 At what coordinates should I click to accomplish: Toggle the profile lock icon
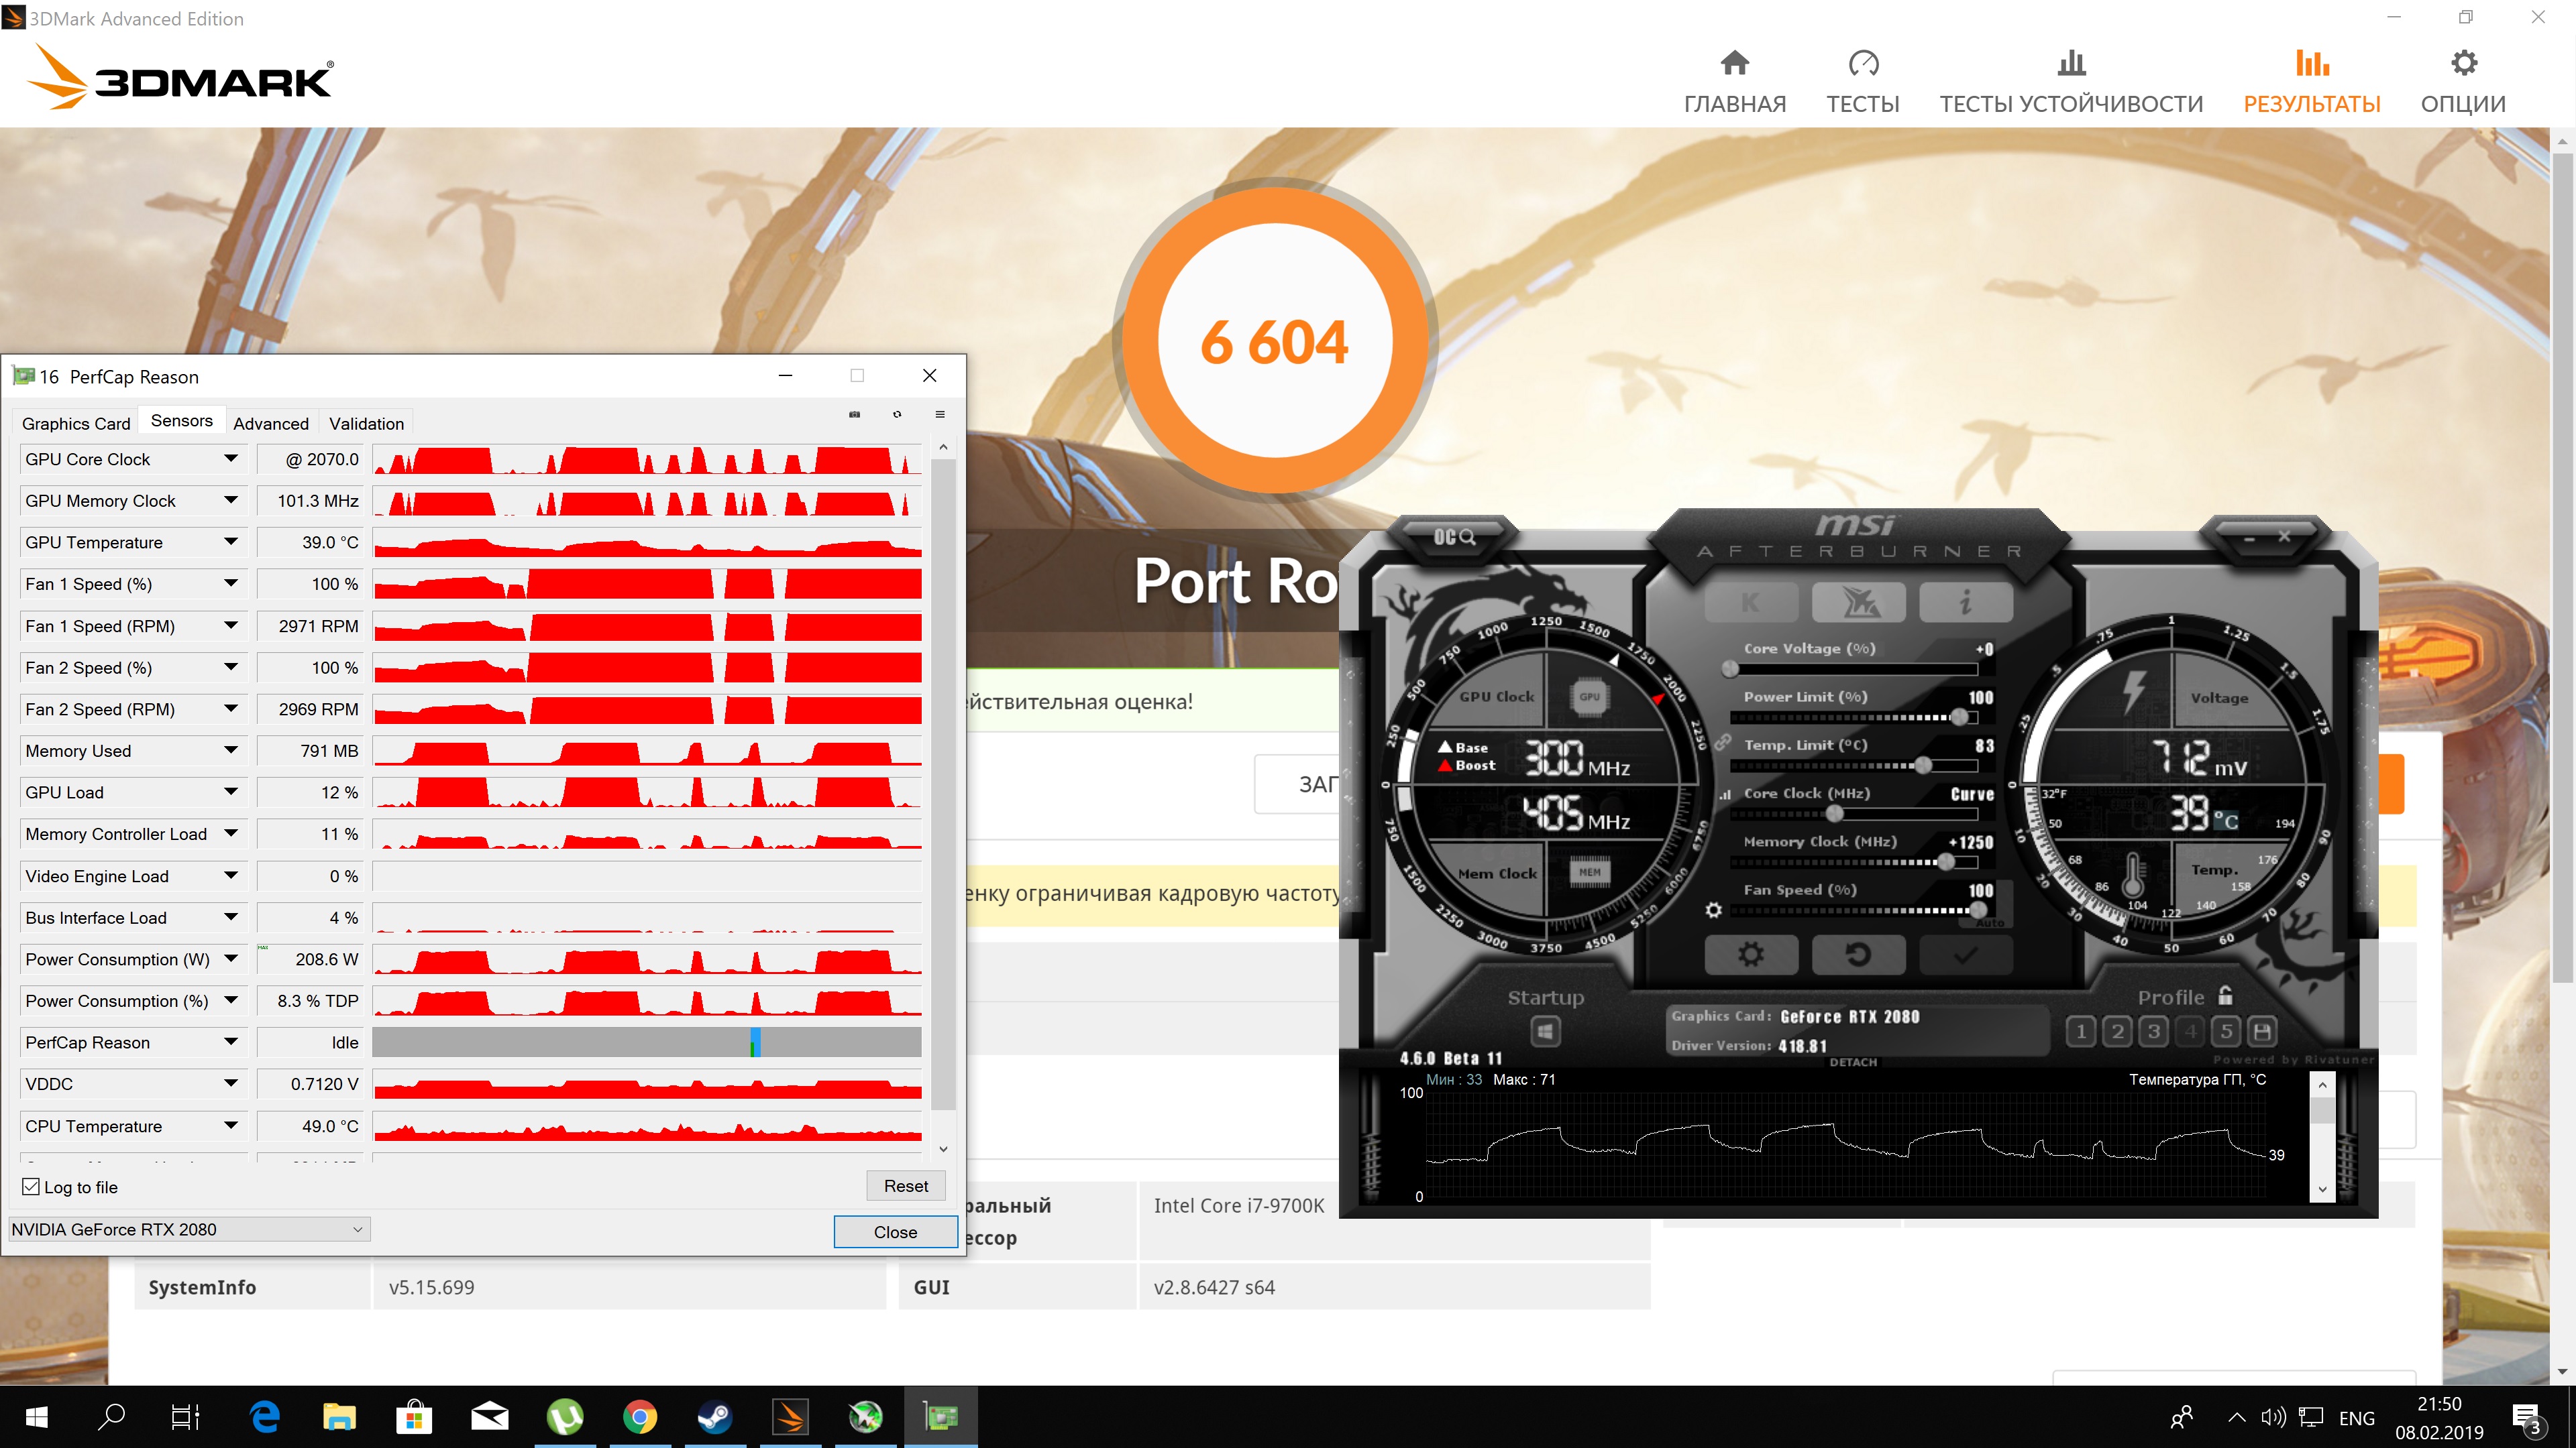pyautogui.click(x=2225, y=995)
